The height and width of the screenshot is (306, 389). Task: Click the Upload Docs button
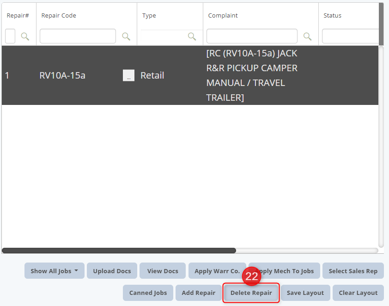click(112, 271)
